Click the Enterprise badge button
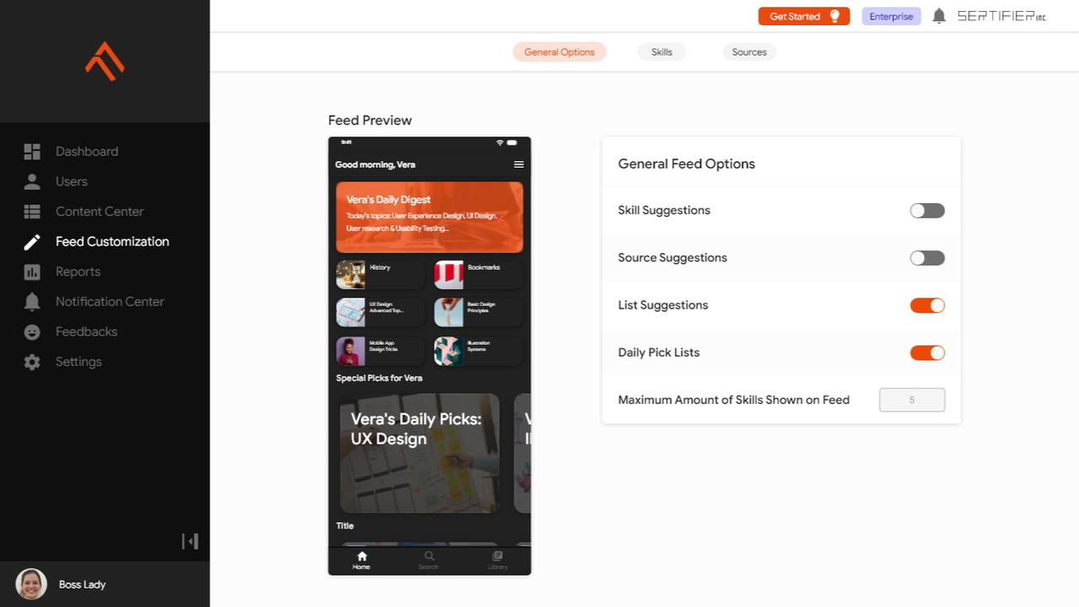The width and height of the screenshot is (1079, 607). [x=891, y=16]
